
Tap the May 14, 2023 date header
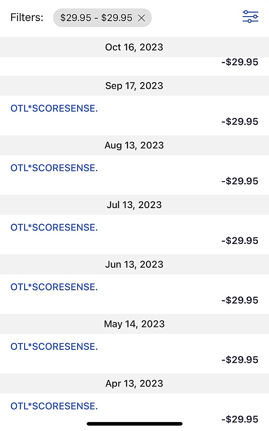(x=134, y=324)
